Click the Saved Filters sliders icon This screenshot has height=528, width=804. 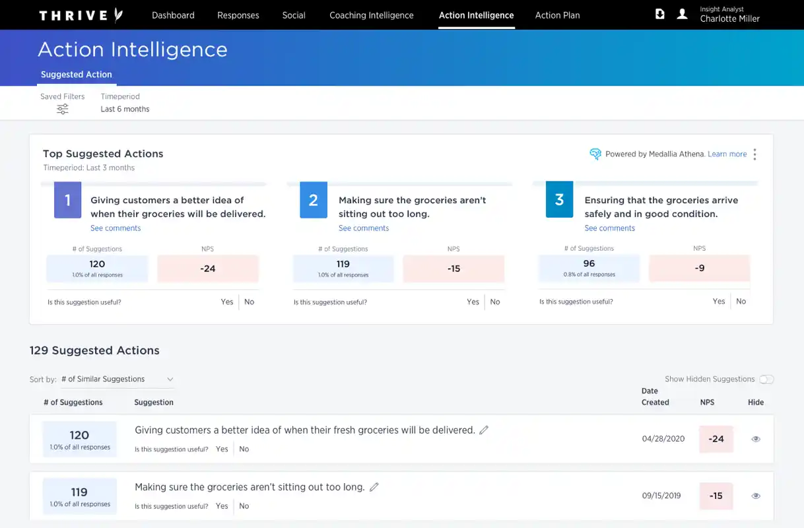pyautogui.click(x=62, y=110)
